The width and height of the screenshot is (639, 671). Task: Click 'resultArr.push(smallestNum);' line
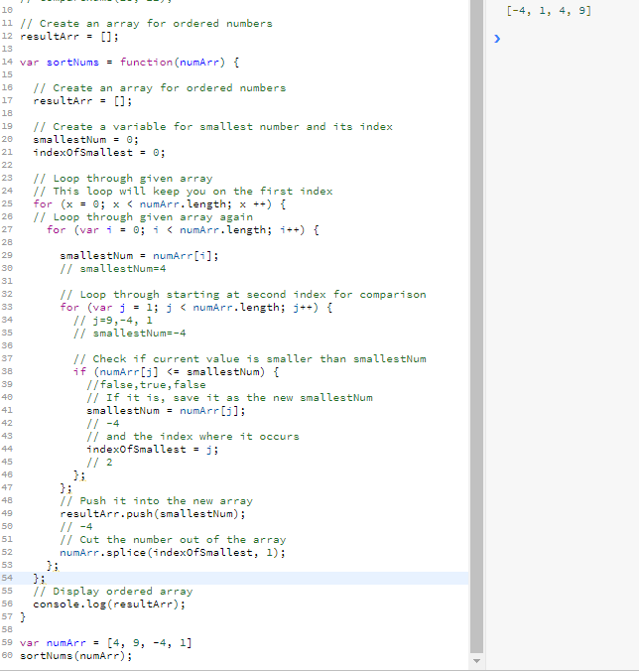tap(153, 513)
